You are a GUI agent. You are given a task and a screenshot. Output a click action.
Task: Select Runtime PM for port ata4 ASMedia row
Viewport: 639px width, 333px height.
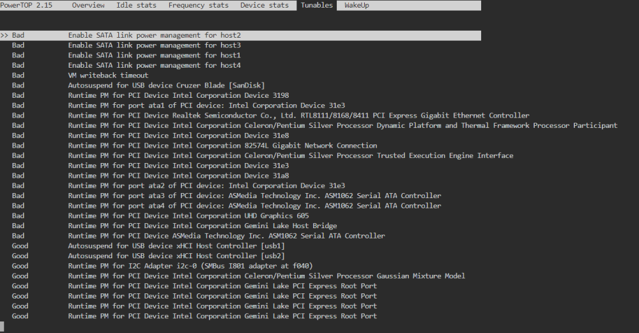tap(226, 206)
